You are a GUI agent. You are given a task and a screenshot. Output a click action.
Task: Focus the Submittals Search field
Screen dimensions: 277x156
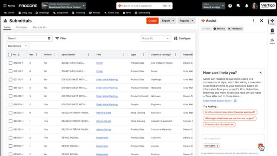(x=29, y=39)
